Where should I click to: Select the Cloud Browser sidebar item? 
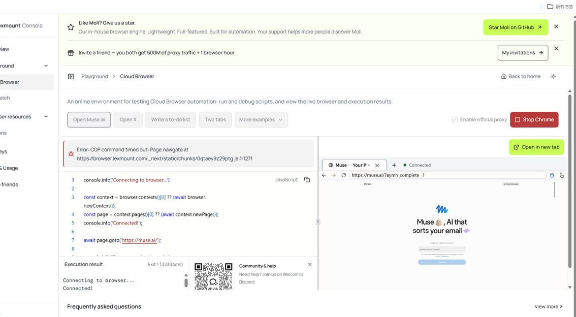pos(26,82)
